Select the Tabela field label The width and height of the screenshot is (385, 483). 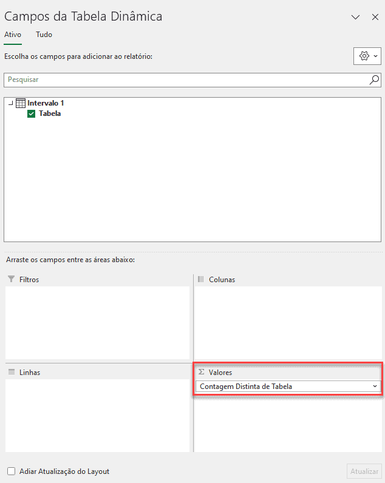(50, 113)
